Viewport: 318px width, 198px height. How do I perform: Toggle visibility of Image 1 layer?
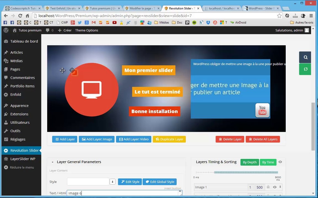click(x=275, y=187)
